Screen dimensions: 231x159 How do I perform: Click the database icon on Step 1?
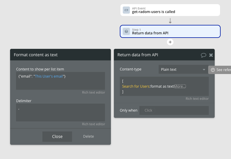[x=126, y=31]
